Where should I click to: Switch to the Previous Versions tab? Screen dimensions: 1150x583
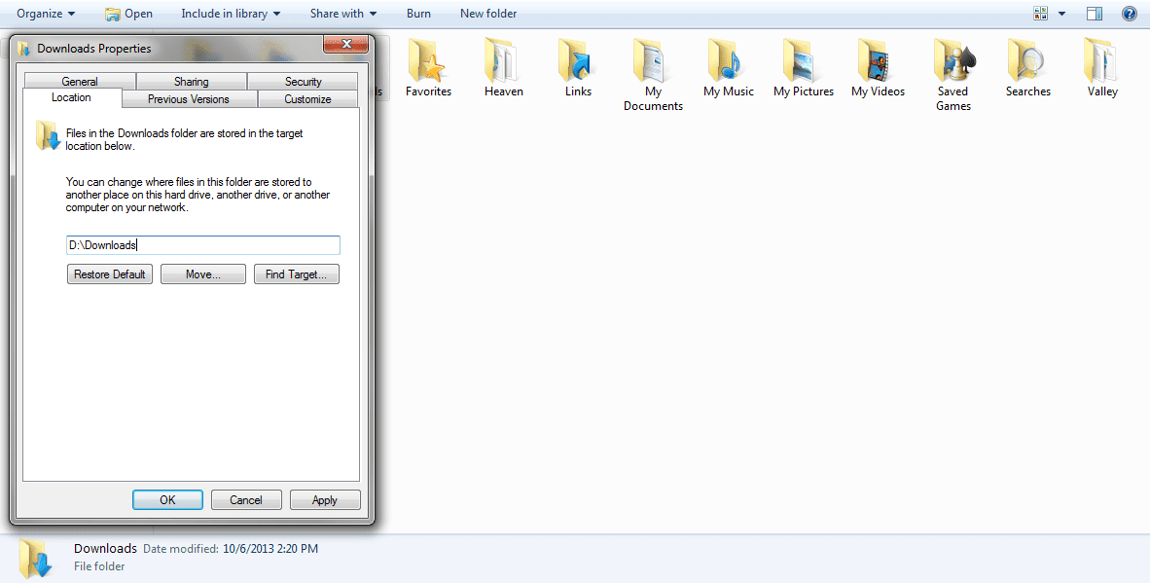click(189, 99)
